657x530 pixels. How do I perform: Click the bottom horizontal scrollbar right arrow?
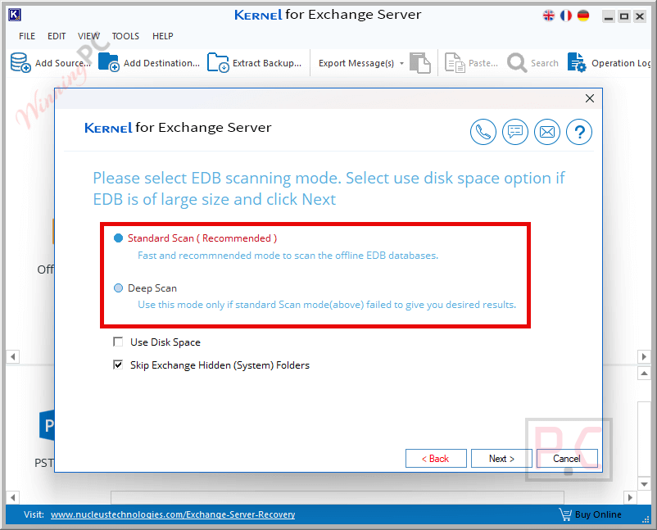tap(630, 497)
